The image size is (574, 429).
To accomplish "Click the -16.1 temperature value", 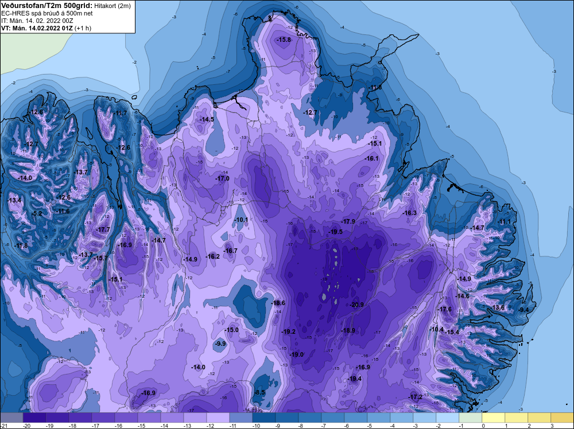I will (x=371, y=158).
